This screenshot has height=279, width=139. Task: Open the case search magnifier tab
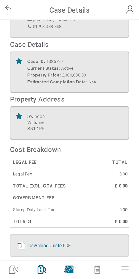tap(42, 270)
